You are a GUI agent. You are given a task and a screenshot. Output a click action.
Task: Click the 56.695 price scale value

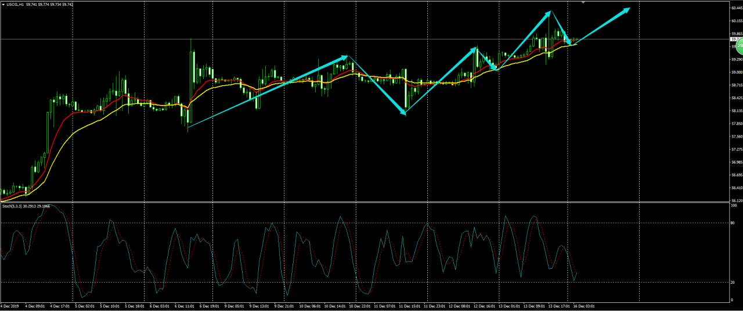(737, 175)
